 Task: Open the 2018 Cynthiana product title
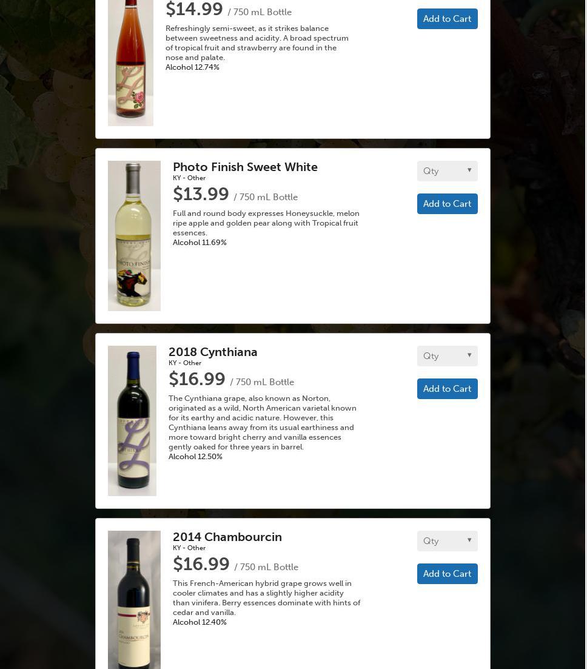(213, 352)
